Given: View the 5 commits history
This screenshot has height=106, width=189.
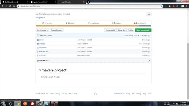Looking at the screenshot, I should point(47,23).
